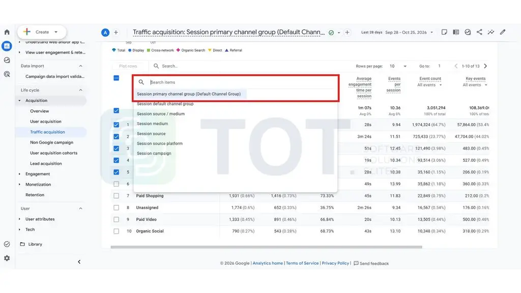Open the Rows per page dropdown
The height and width of the screenshot is (293, 521).
[x=398, y=66]
